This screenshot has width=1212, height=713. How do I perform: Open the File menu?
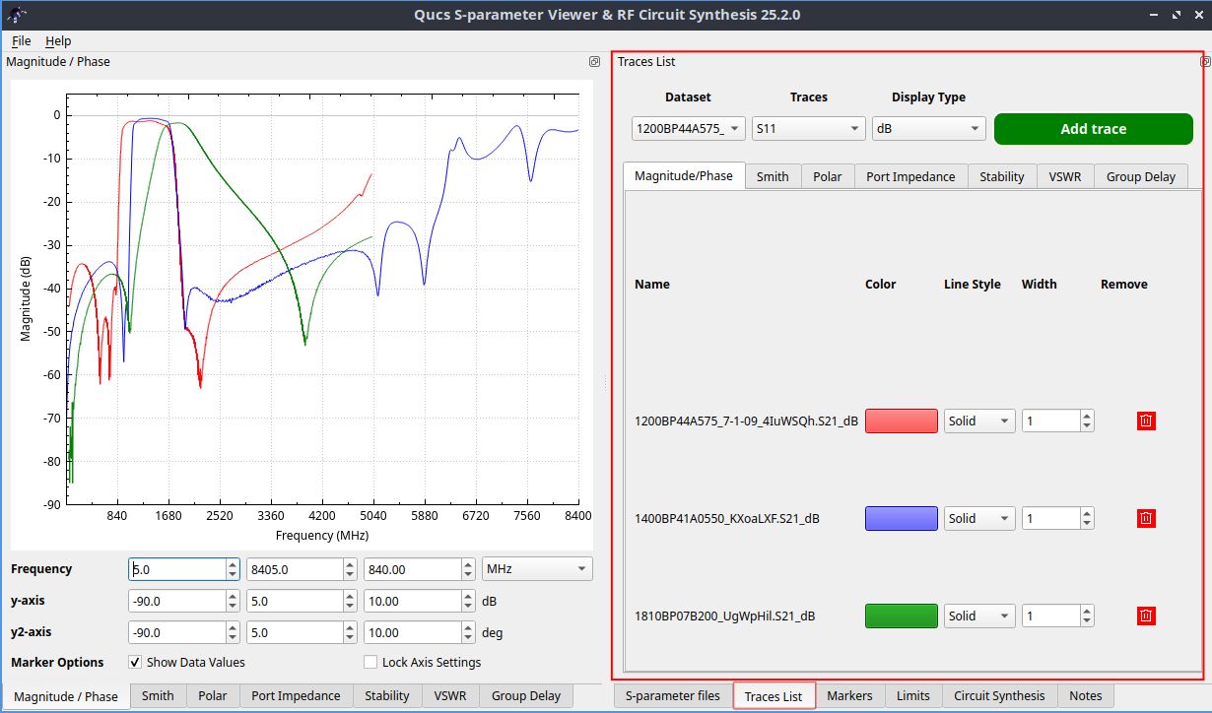click(21, 40)
